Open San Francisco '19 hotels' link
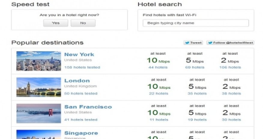Image resolution: width=263 pixels, height=139 pixels. coord(197,120)
